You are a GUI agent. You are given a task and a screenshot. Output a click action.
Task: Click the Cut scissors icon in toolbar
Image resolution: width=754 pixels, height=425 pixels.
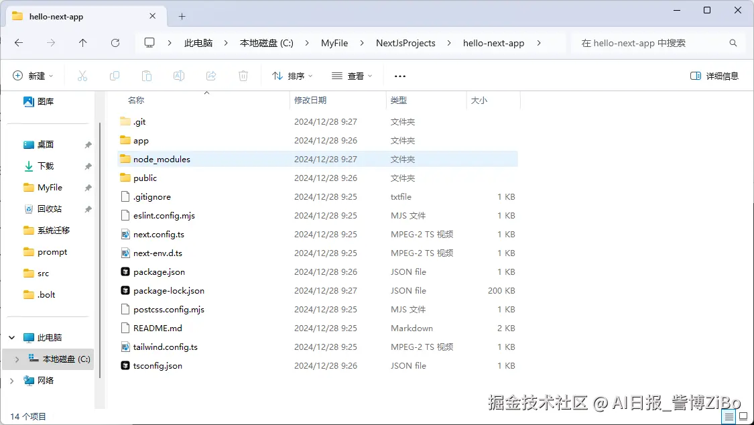coord(82,76)
